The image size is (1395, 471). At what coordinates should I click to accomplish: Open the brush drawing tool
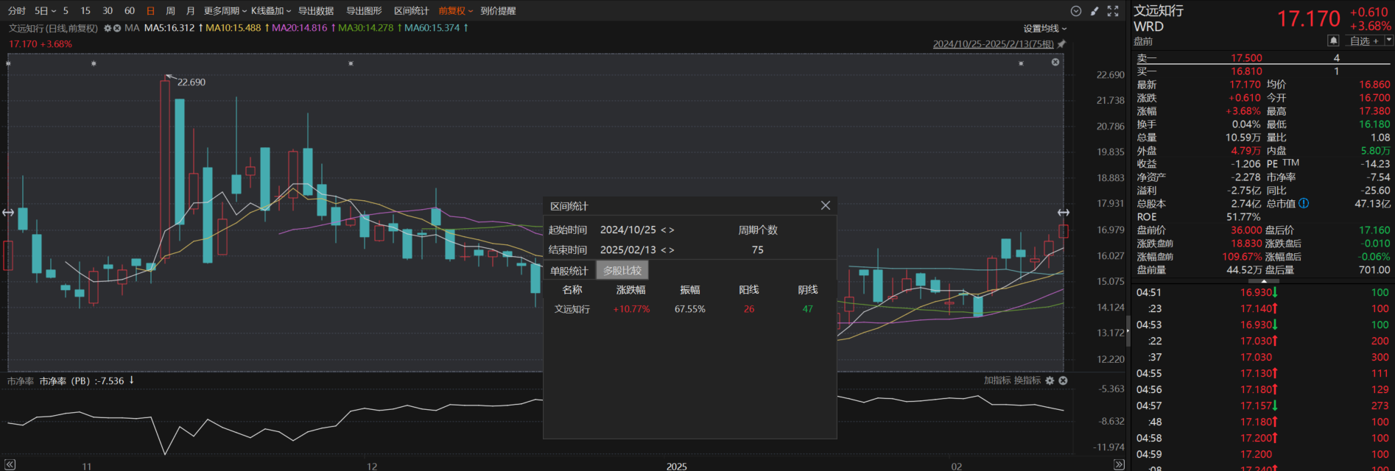[x=1094, y=11]
